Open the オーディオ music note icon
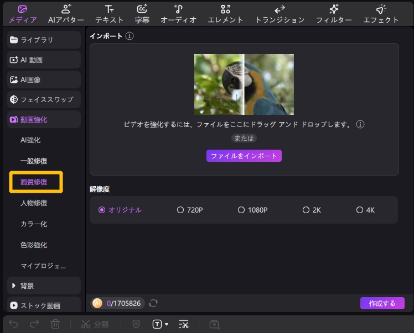414x333 pixels. tap(178, 9)
